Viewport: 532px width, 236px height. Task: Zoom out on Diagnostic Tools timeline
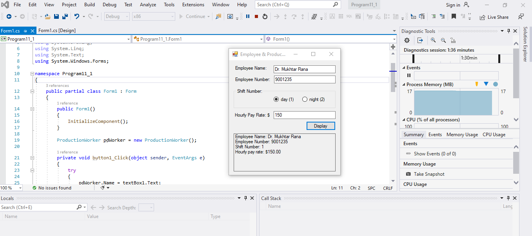pos(443,40)
